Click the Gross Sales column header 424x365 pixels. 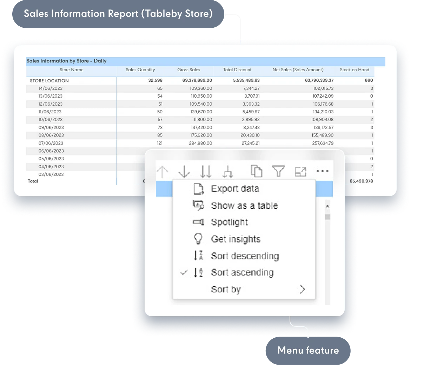(188, 70)
